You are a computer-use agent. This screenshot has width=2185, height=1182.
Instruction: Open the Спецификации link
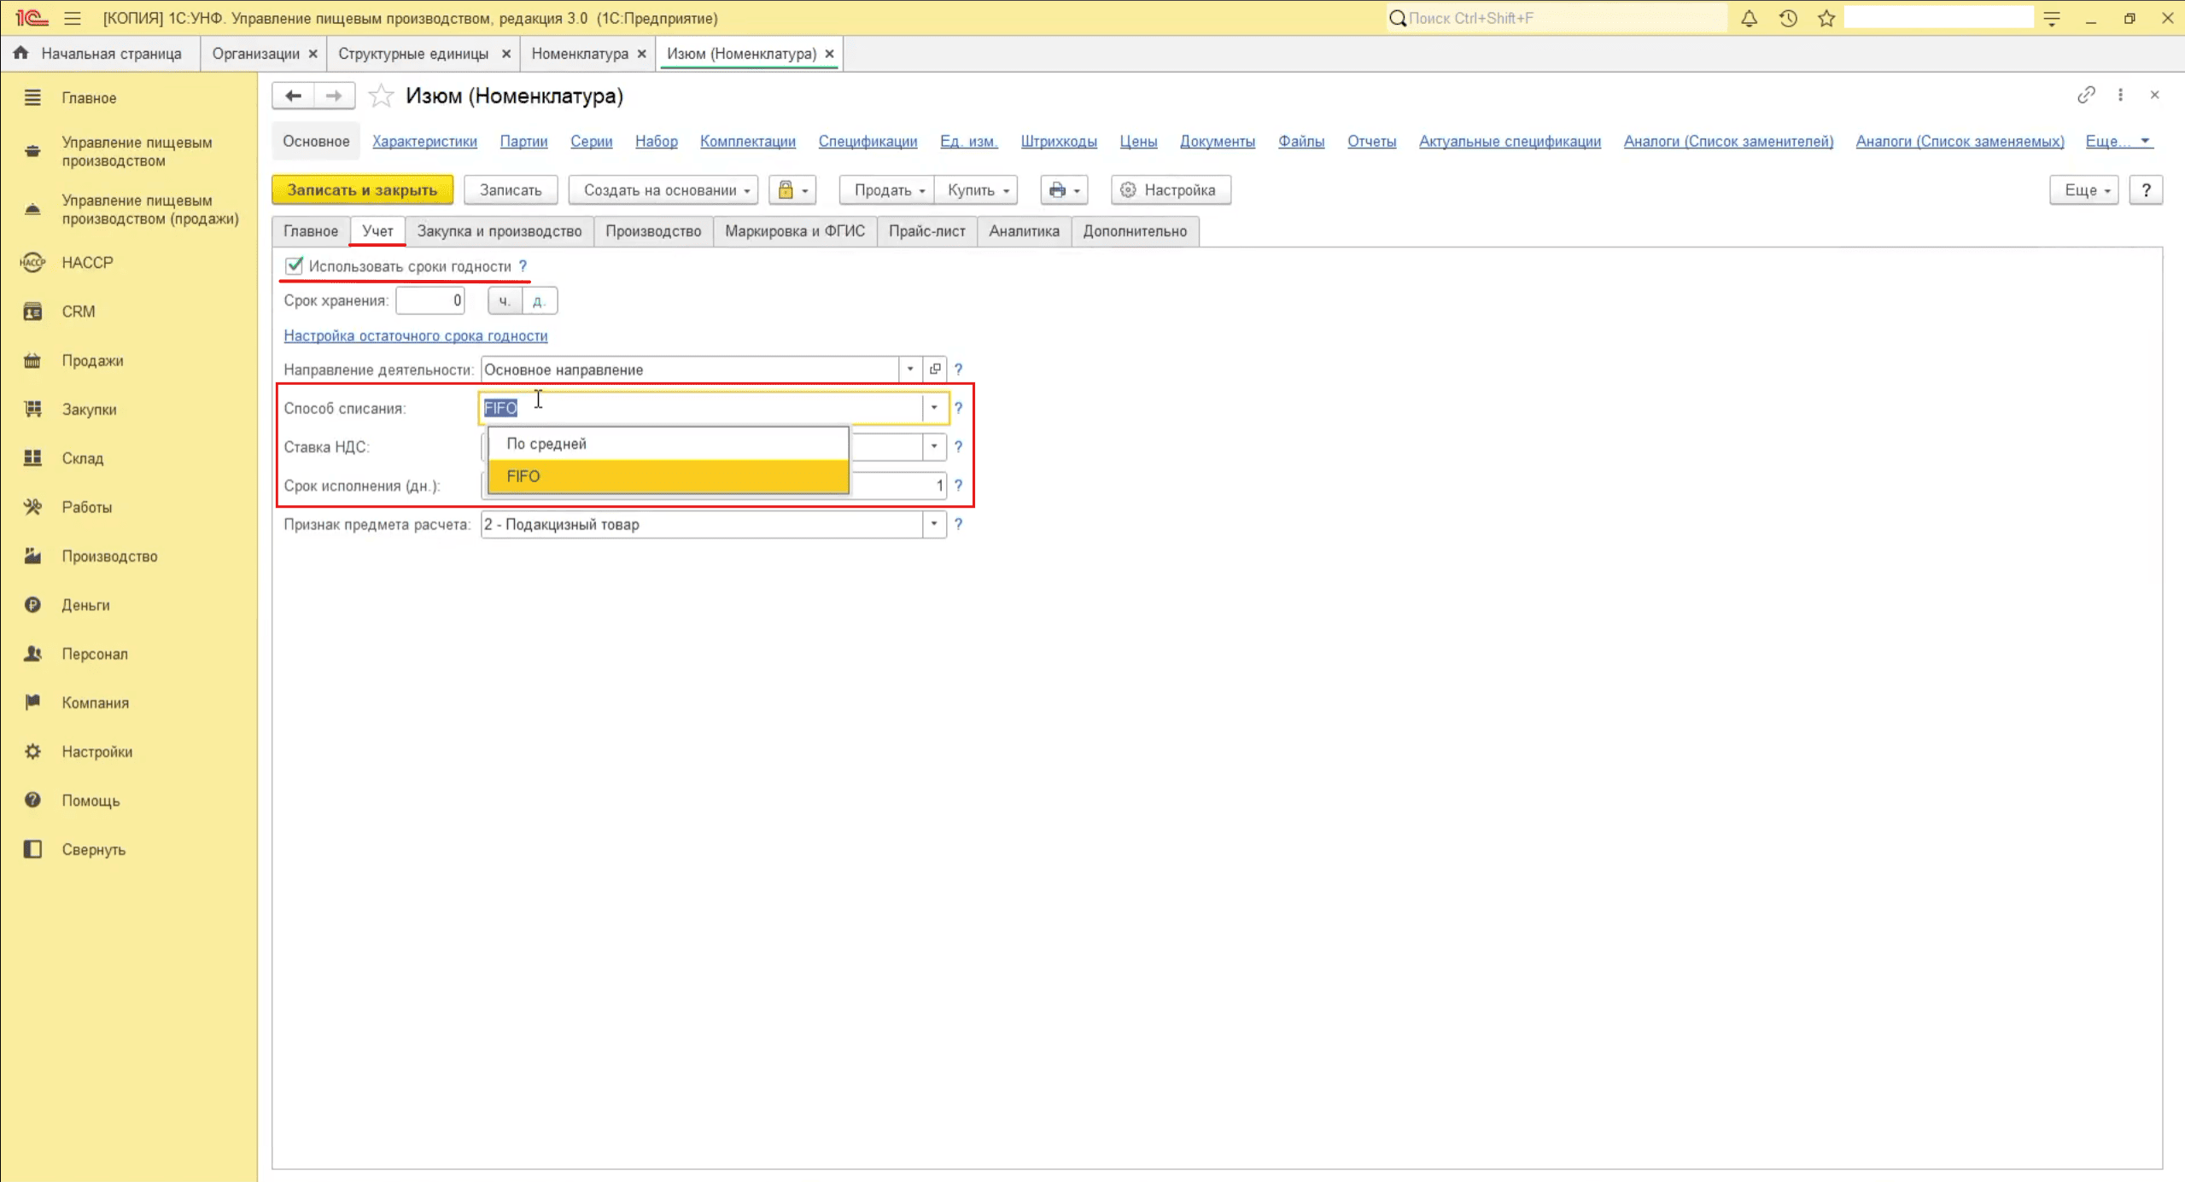pos(868,141)
